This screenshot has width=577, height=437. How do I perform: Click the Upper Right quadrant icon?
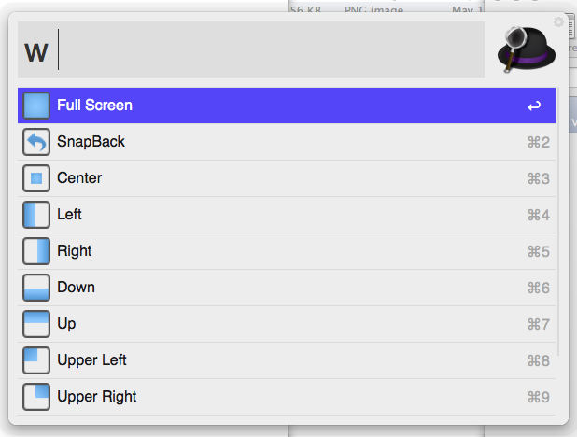pyautogui.click(x=36, y=397)
